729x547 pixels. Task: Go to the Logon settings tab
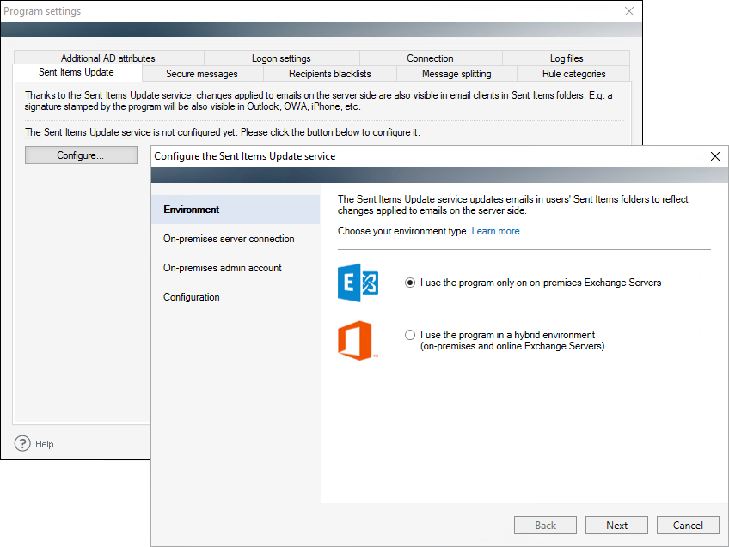tap(281, 58)
